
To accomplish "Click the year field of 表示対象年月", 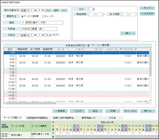I will [x=32, y=10].
